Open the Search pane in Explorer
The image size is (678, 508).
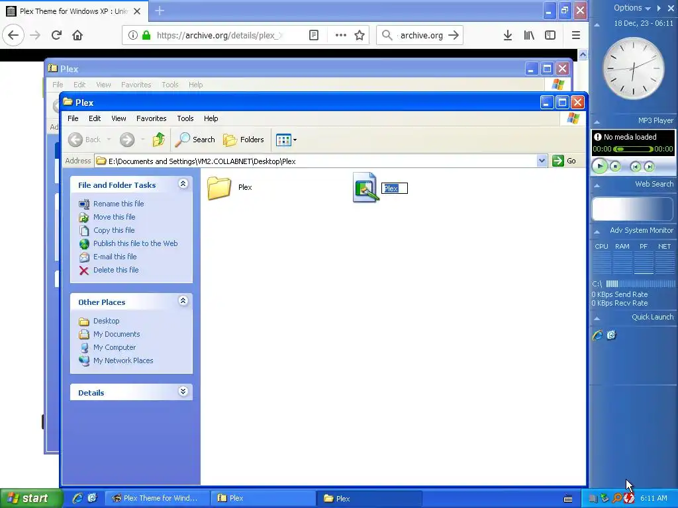(x=195, y=140)
